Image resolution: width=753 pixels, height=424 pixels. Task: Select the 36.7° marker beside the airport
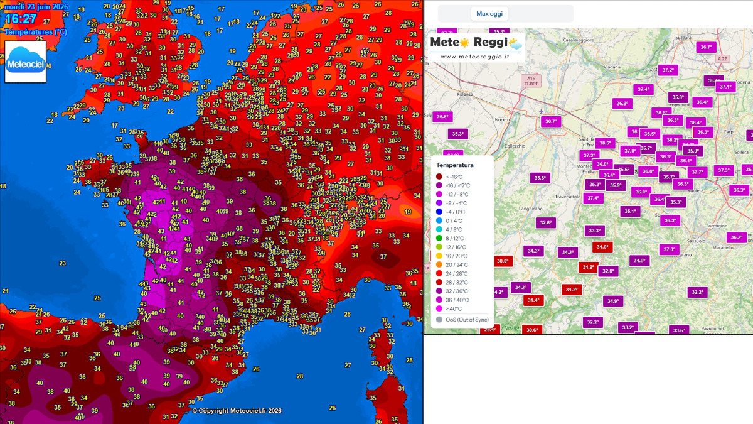(551, 122)
